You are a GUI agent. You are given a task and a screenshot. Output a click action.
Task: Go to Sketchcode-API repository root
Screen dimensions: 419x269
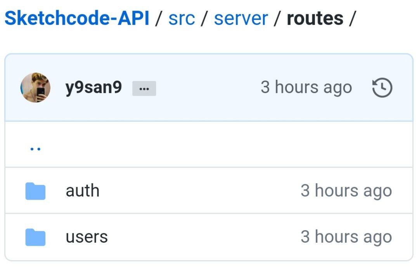77,18
